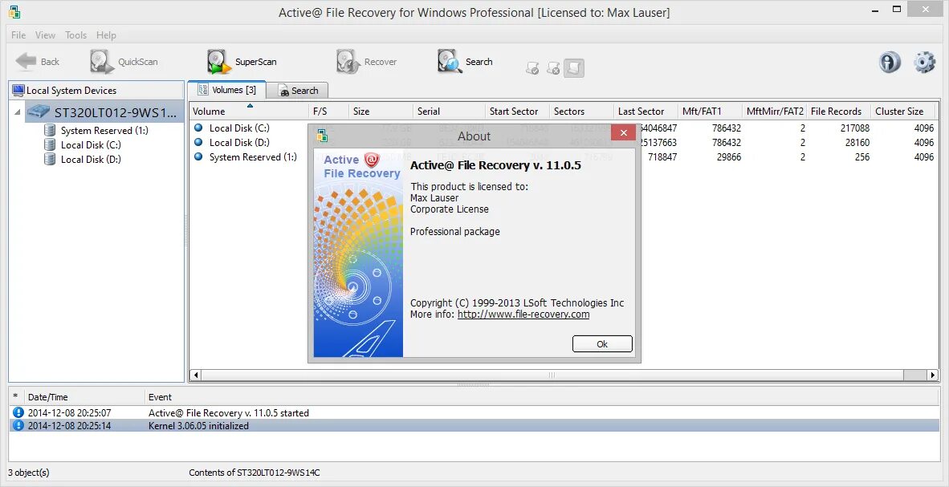This screenshot has width=949, height=487.
Task: Click the Date/Time log column header
Action: pos(85,397)
